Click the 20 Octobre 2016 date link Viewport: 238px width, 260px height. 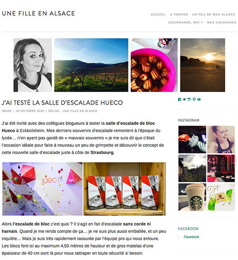pos(30,111)
